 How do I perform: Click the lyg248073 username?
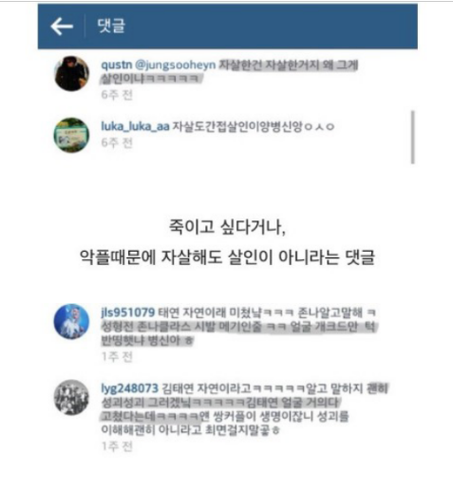click(x=129, y=388)
